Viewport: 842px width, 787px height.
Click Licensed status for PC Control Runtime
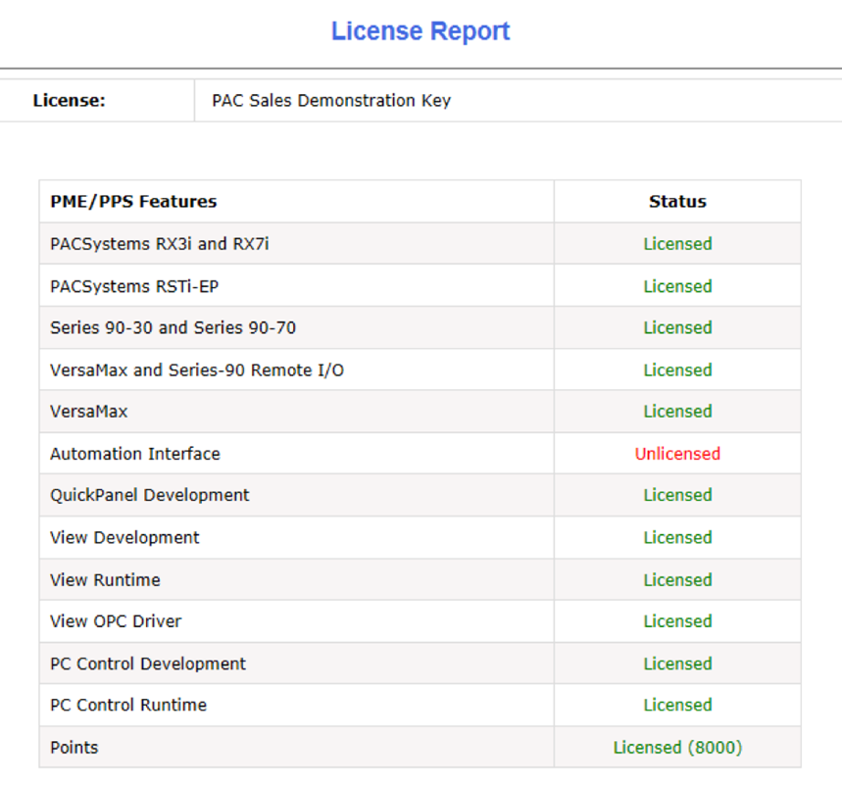tap(677, 705)
